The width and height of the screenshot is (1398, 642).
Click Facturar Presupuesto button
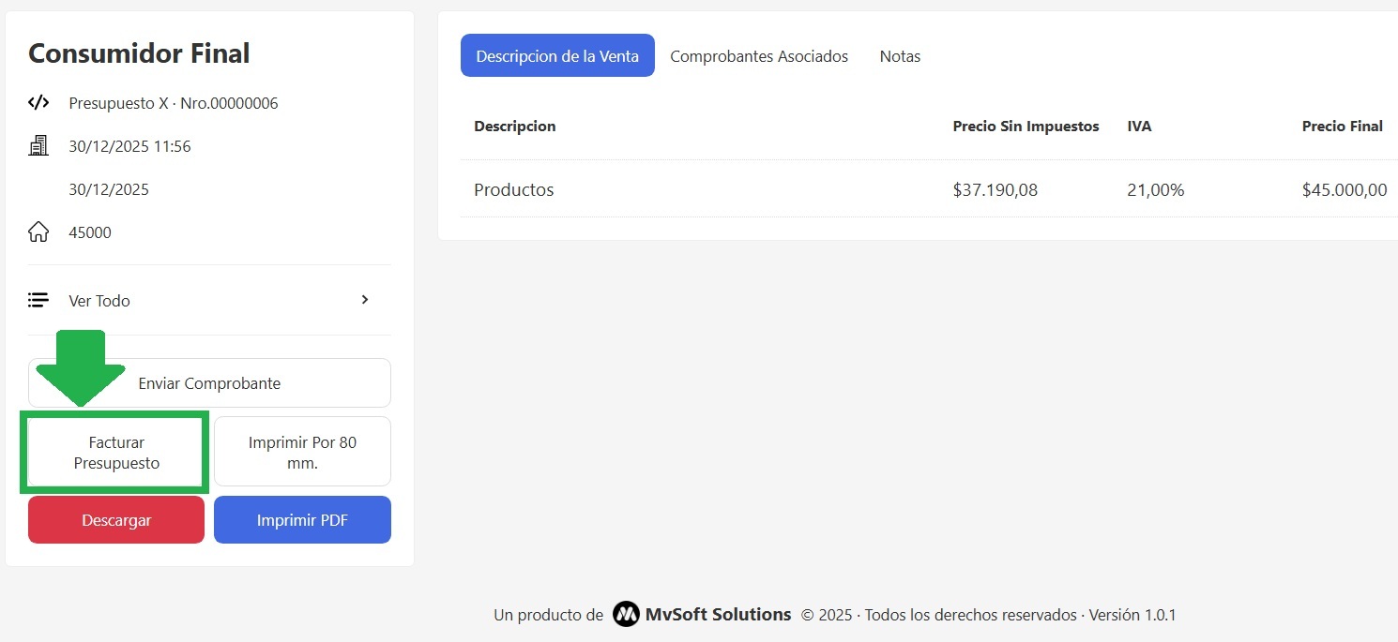116,453
